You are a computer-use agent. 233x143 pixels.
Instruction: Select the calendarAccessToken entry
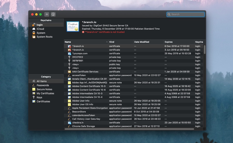(133, 115)
